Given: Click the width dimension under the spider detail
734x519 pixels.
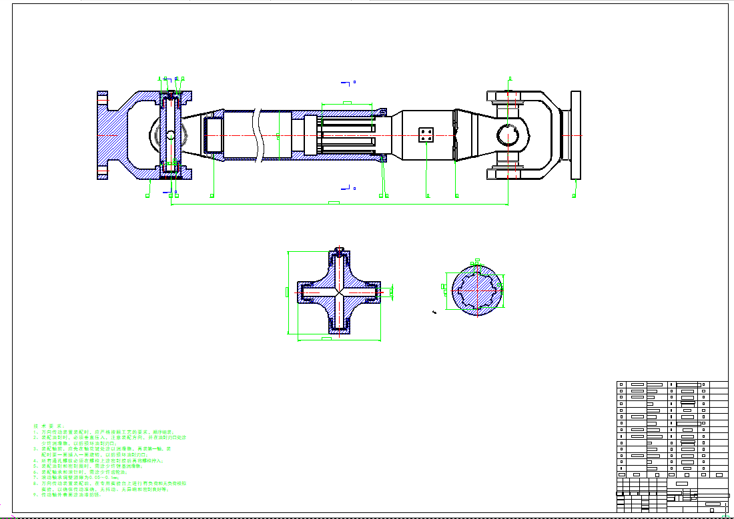Looking at the screenshot, I should (327, 340).
